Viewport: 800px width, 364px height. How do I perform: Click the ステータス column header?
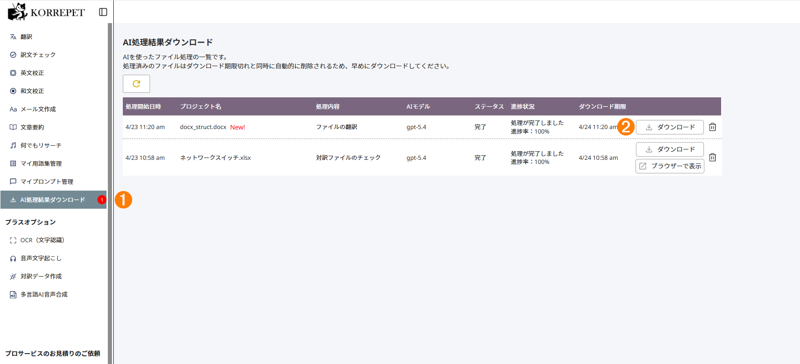coord(489,107)
